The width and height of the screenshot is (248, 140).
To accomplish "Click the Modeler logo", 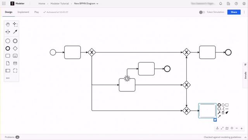I will coord(12,3).
